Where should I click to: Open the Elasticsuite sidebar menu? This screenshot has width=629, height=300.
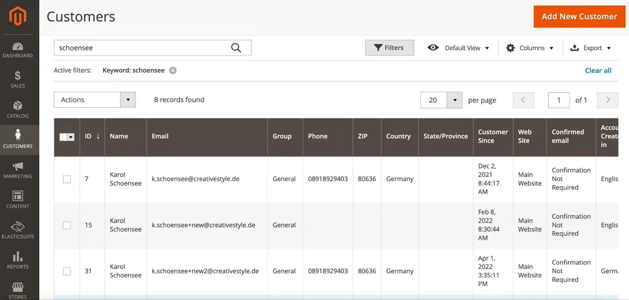(x=18, y=230)
